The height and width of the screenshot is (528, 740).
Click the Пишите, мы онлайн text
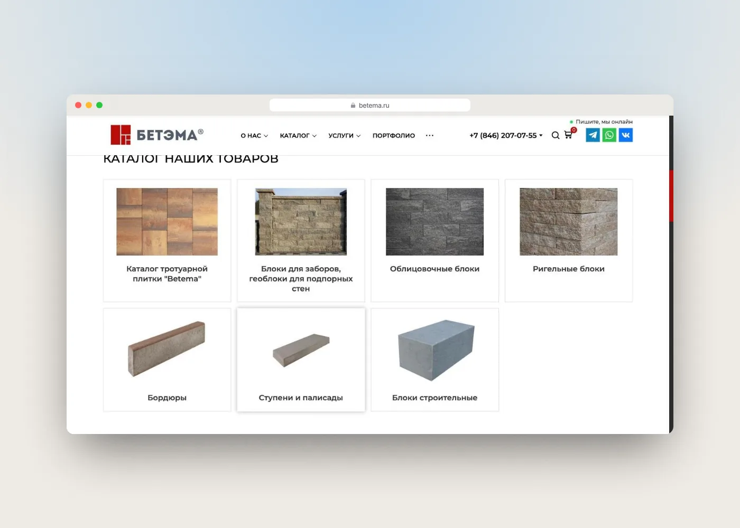pyautogui.click(x=604, y=122)
